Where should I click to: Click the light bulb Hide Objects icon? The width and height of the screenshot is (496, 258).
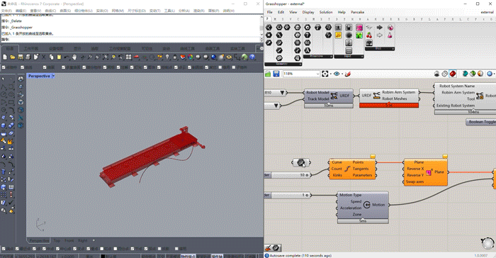167,57
